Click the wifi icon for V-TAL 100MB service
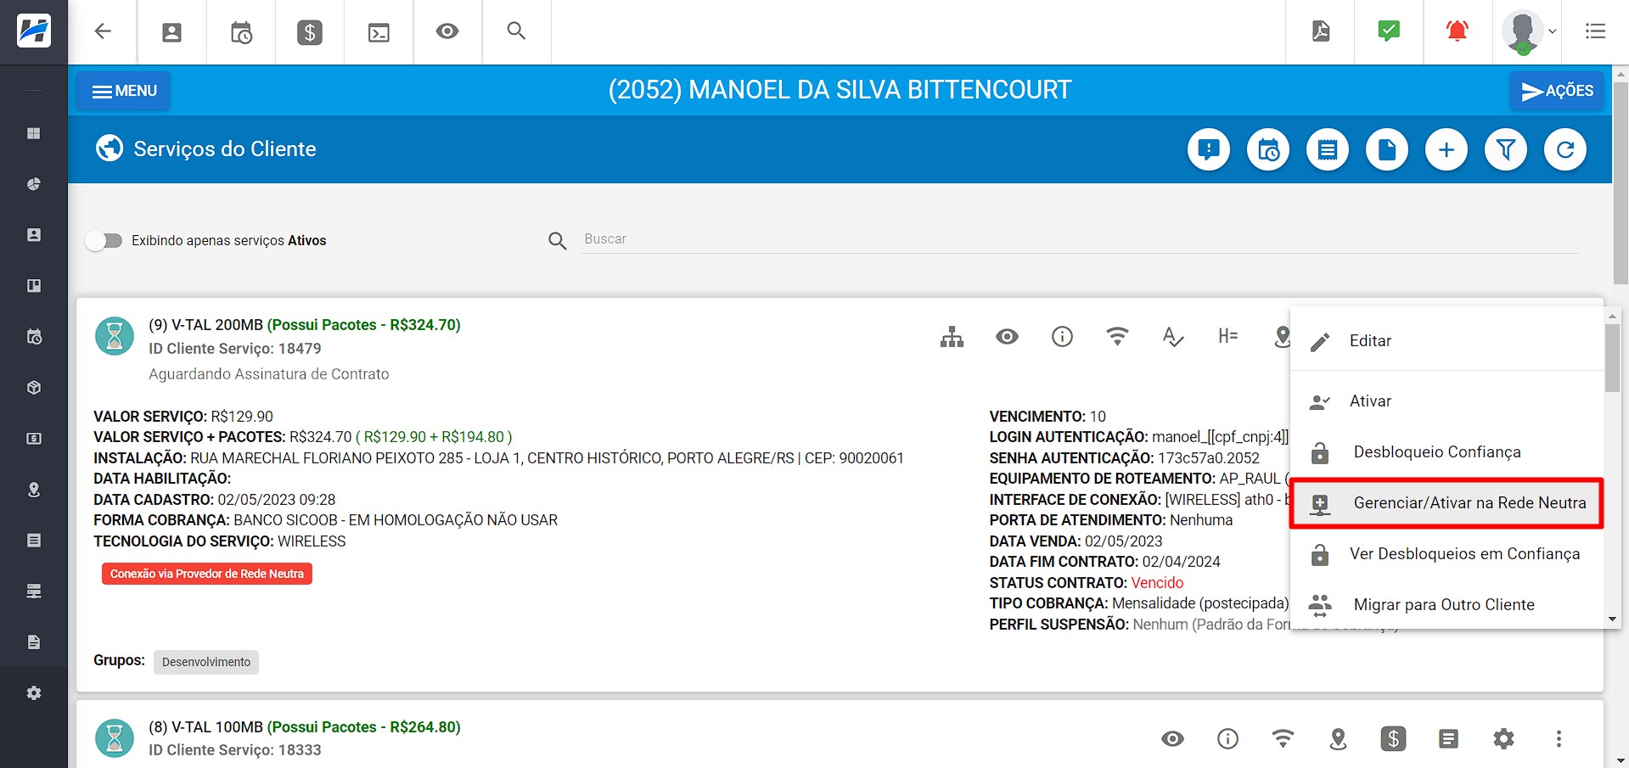 [1284, 739]
